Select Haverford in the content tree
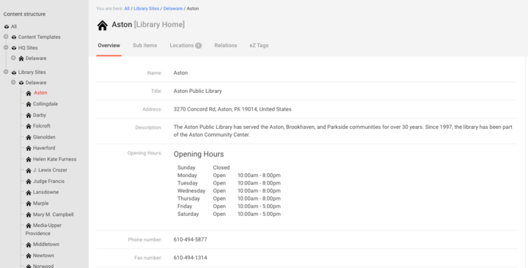Viewport: 528px width, 268px height. point(44,148)
